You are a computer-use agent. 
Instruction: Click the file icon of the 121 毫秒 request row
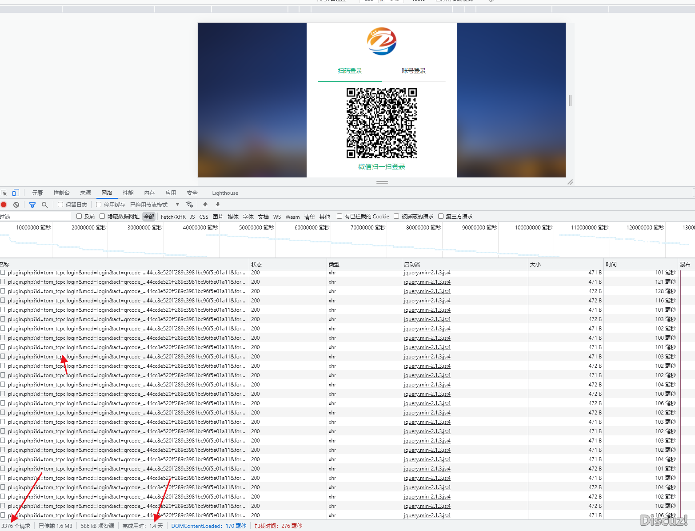(x=3, y=282)
